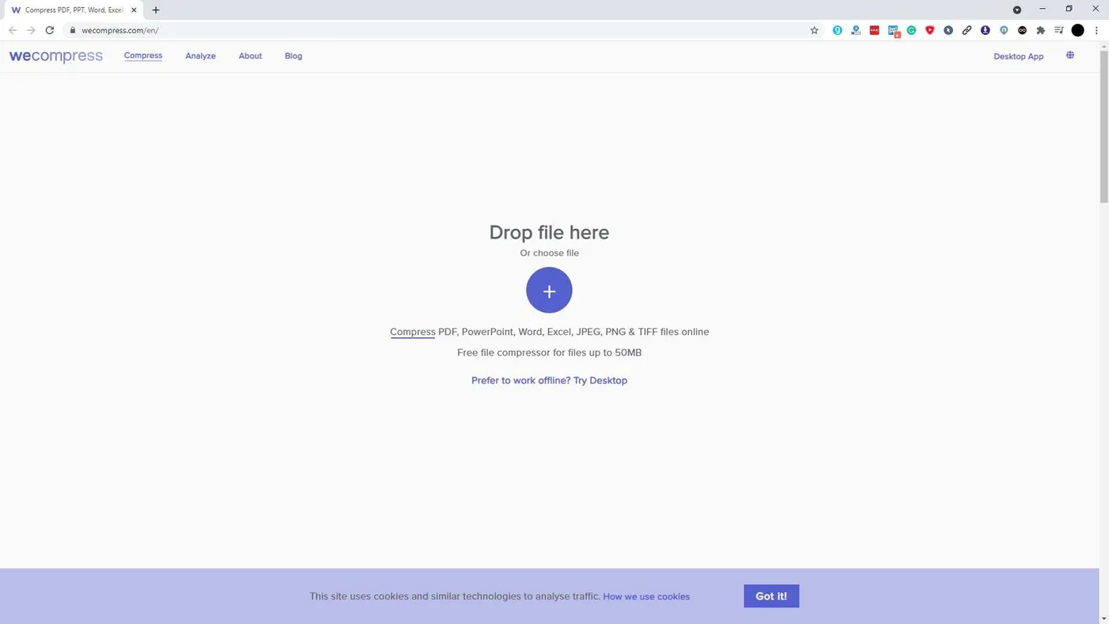Follow the How we use cookies link

click(x=646, y=596)
